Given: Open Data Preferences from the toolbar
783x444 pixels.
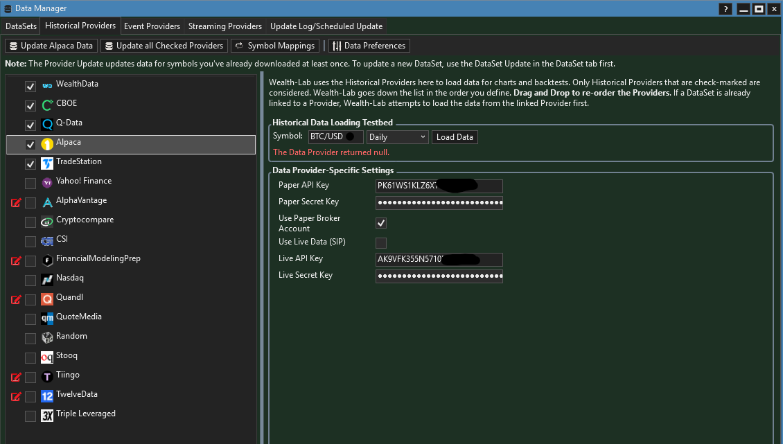Looking at the screenshot, I should click(369, 46).
